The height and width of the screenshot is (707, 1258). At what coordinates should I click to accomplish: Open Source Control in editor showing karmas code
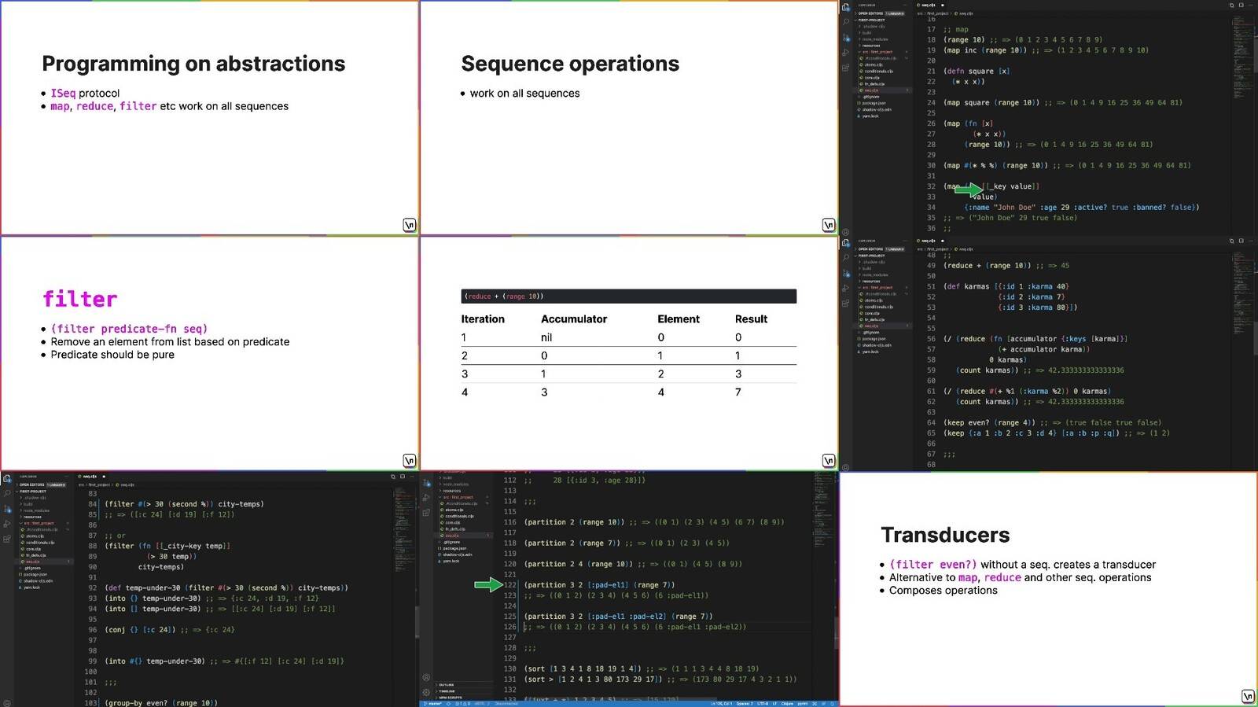[x=846, y=274]
